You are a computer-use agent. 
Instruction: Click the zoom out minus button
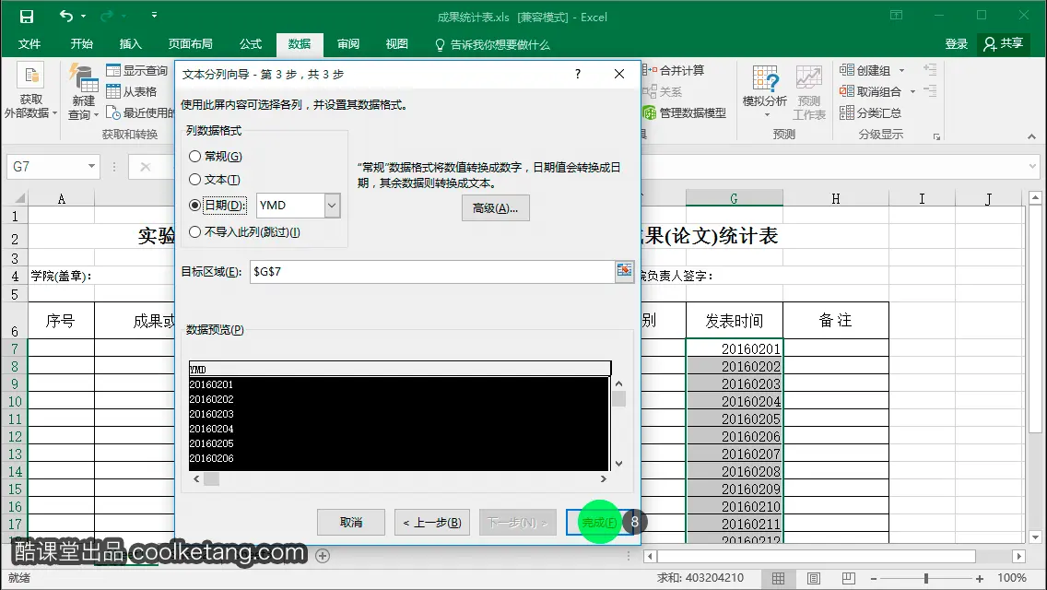point(874,579)
